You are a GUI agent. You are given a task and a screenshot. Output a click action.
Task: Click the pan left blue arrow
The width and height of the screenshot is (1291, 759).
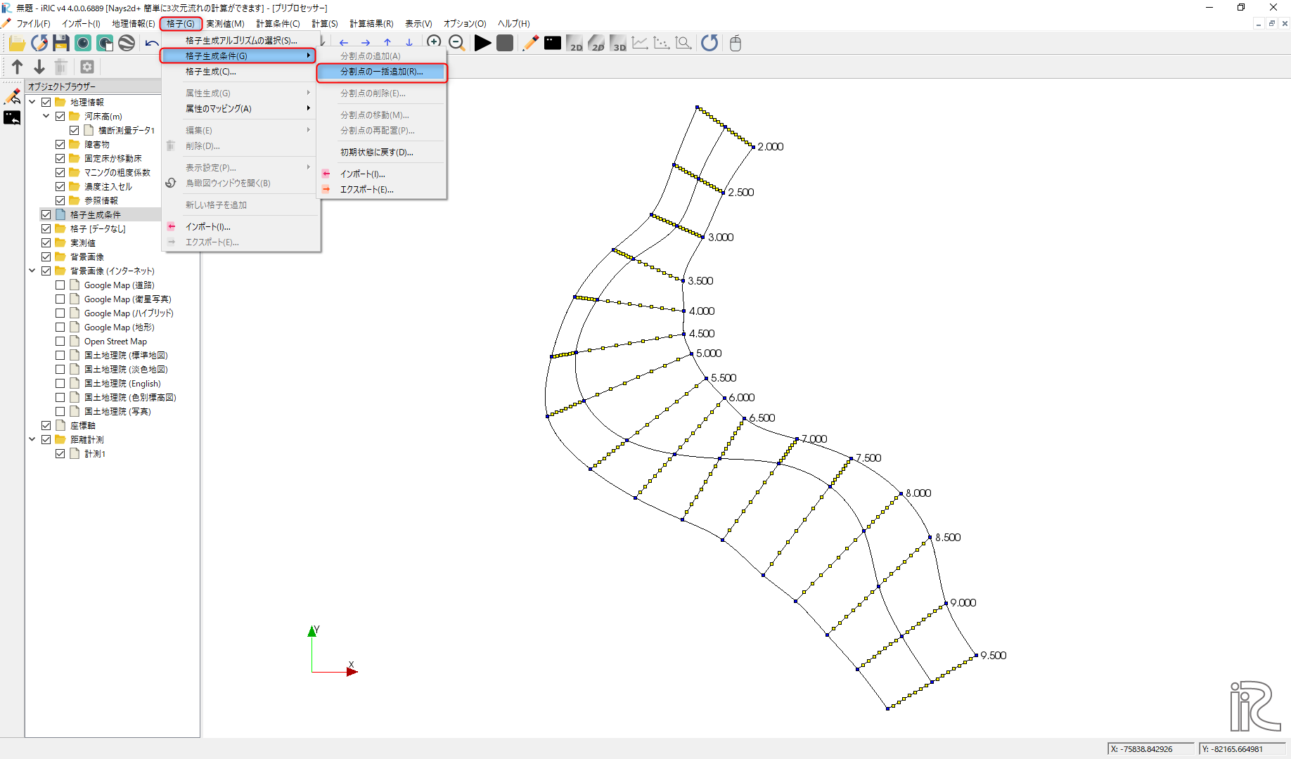coord(344,44)
